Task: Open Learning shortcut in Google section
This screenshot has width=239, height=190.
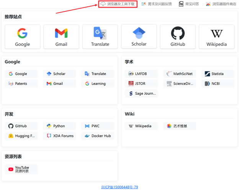Action: pyautogui.click(x=98, y=83)
